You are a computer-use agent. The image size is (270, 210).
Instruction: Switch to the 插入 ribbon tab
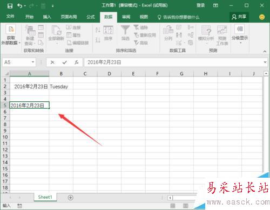point(47,17)
